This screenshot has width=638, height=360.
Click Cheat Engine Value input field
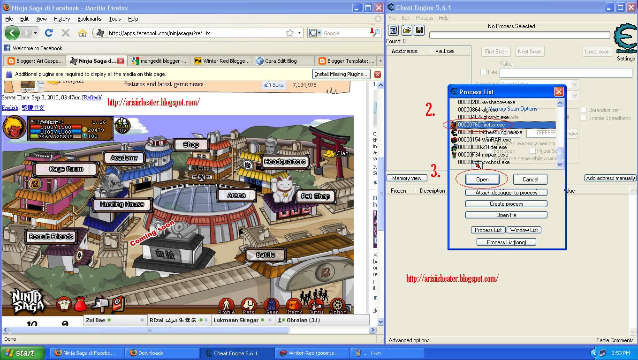[566, 73]
